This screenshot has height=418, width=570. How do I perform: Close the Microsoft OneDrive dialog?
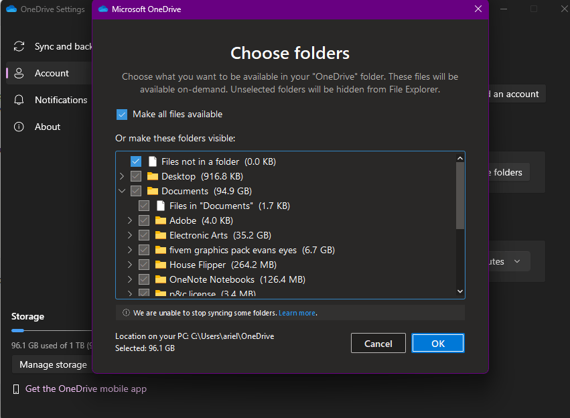478,9
